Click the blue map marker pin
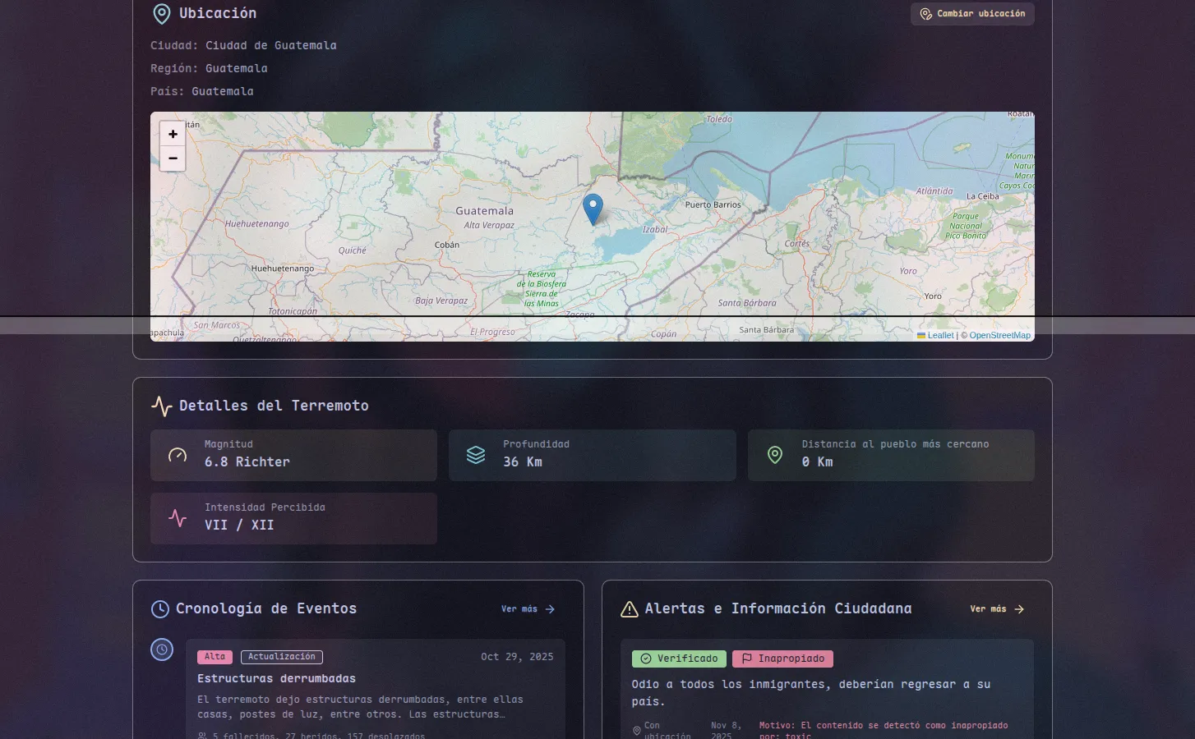This screenshot has height=739, width=1195. pyautogui.click(x=593, y=209)
